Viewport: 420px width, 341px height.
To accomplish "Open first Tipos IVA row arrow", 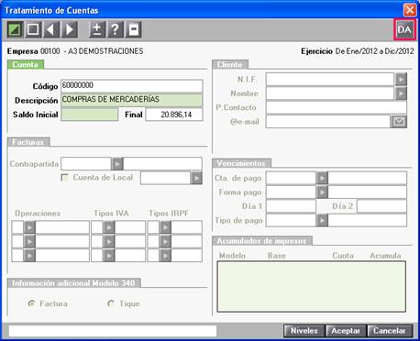I will point(109,227).
